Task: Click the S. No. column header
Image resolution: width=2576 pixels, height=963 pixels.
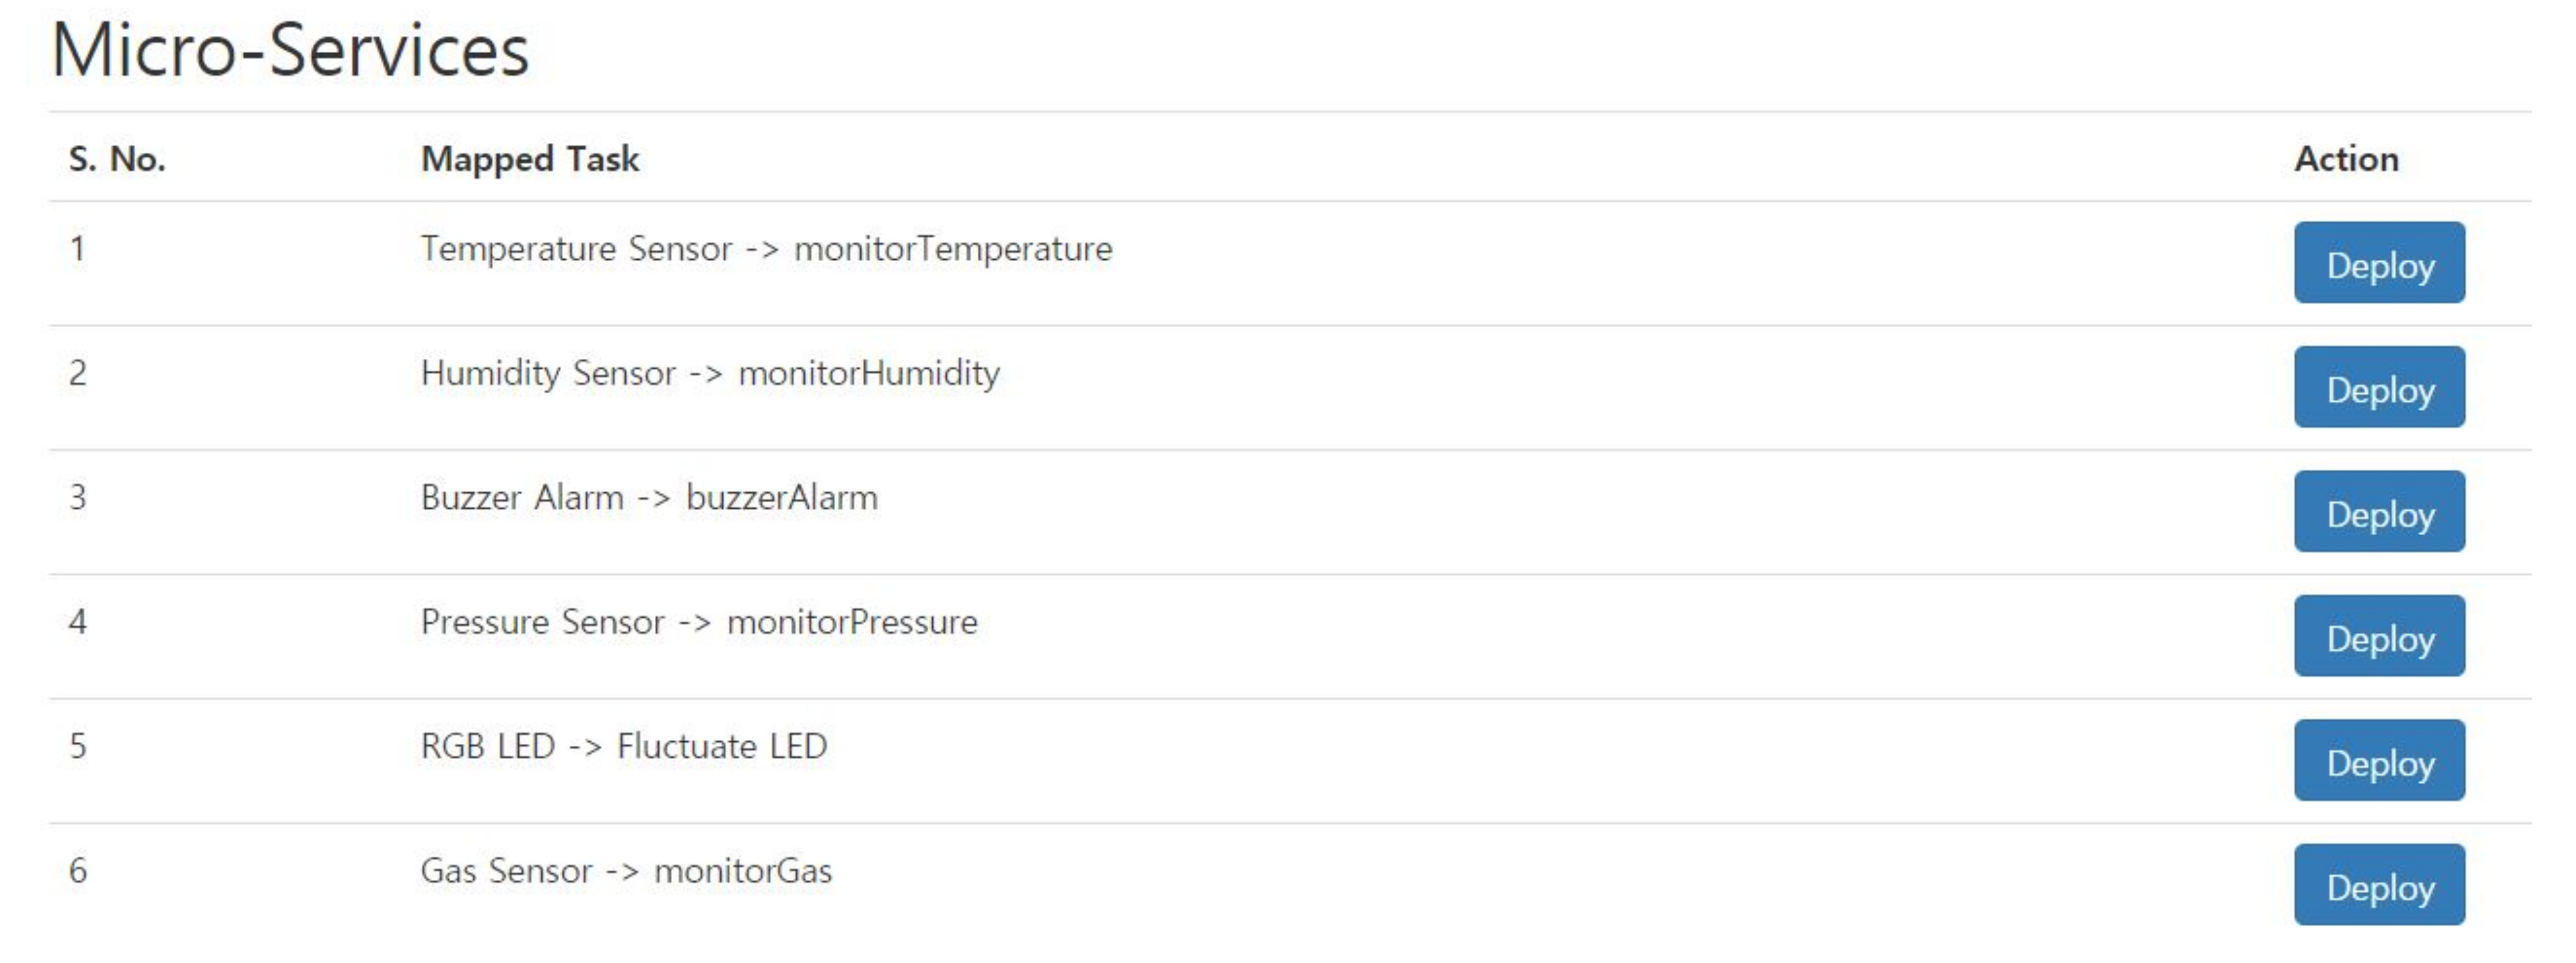Action: point(117,159)
